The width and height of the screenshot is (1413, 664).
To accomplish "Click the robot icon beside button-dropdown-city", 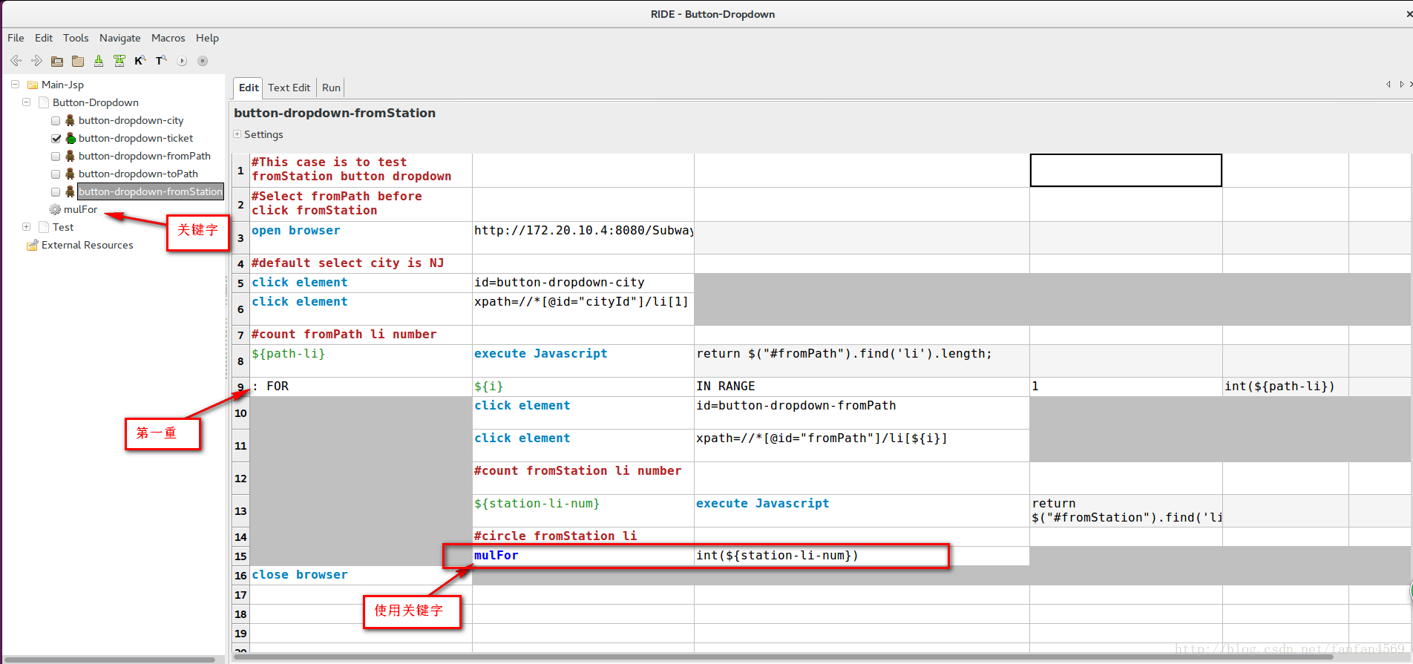I will [x=70, y=120].
